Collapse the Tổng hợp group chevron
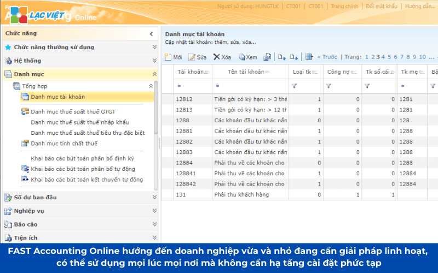The image size is (438, 273). click(151, 86)
